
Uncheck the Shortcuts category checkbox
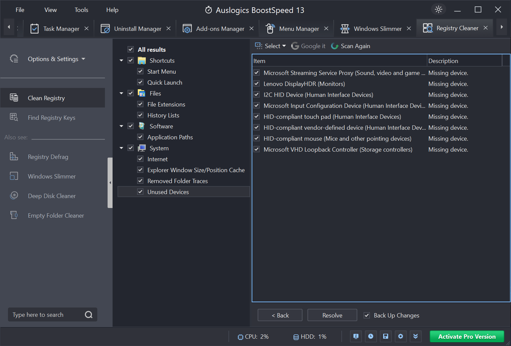131,60
